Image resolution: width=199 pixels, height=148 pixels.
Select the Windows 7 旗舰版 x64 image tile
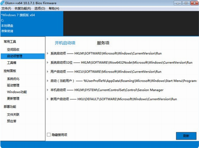tap(32, 24)
